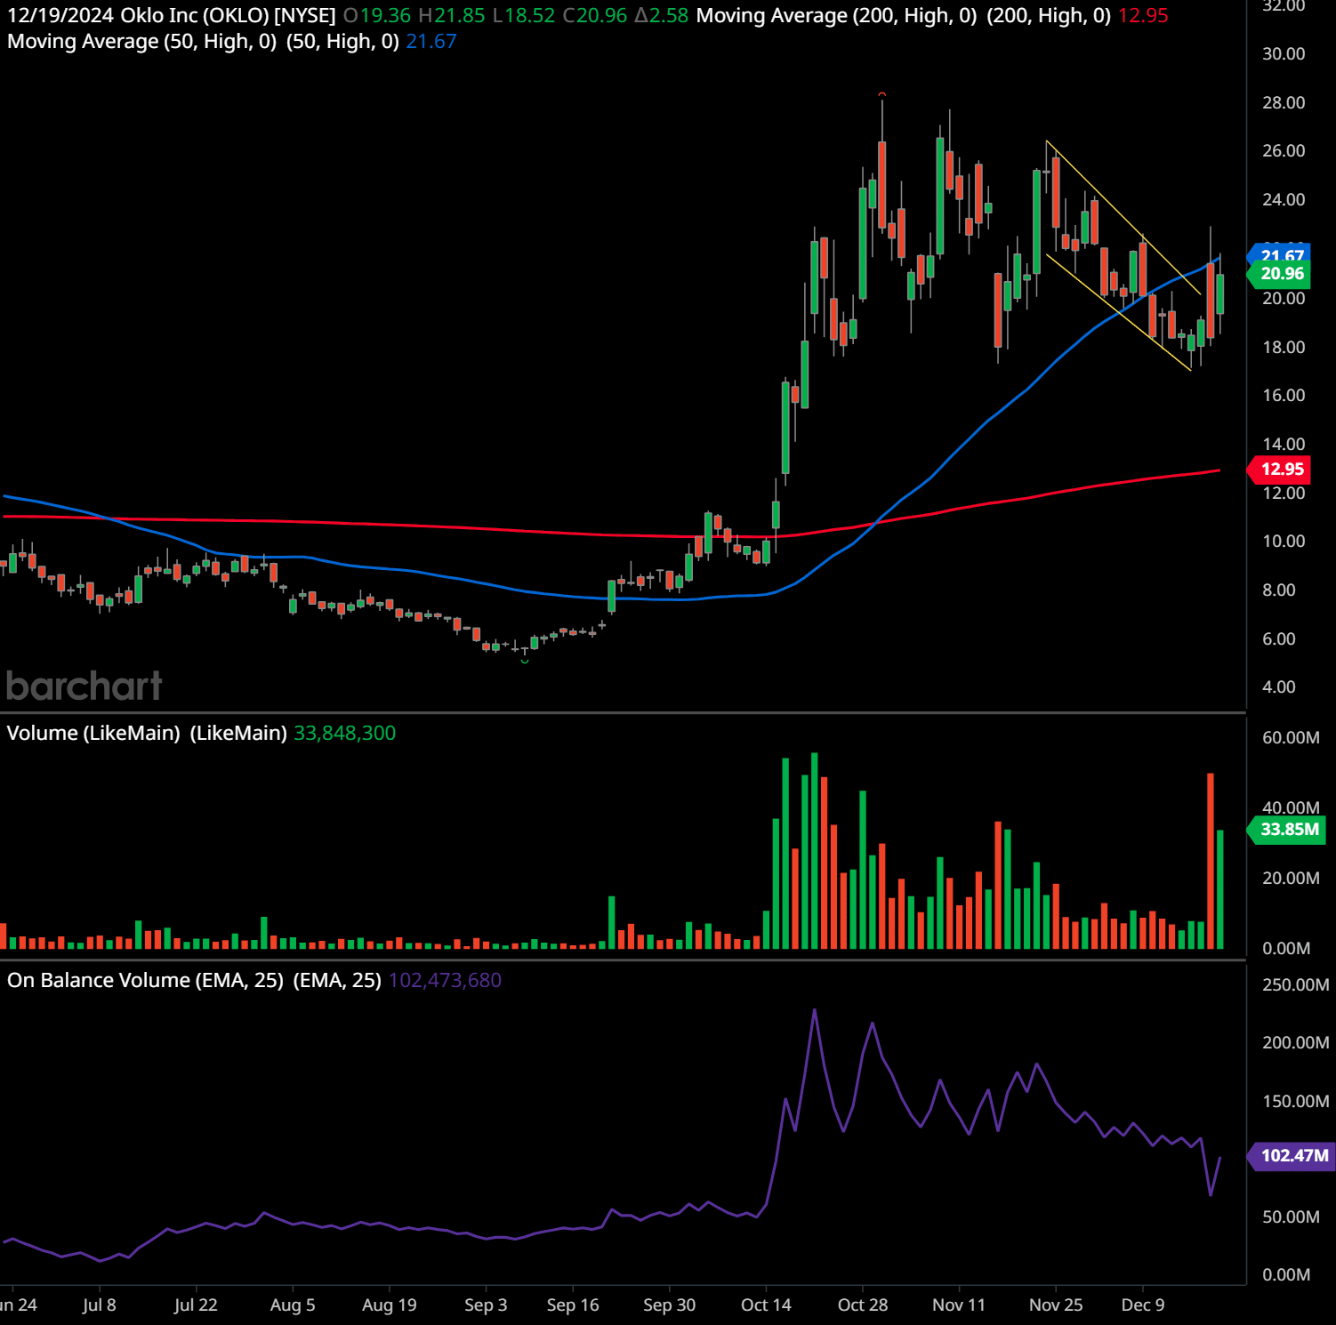The width and height of the screenshot is (1336, 1325).
Task: Click the Jul 22 date label
Action: [196, 1305]
